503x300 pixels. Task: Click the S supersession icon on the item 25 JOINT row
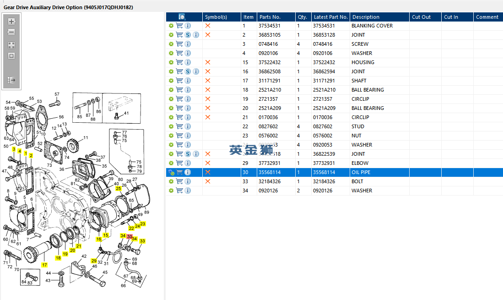[188, 154]
